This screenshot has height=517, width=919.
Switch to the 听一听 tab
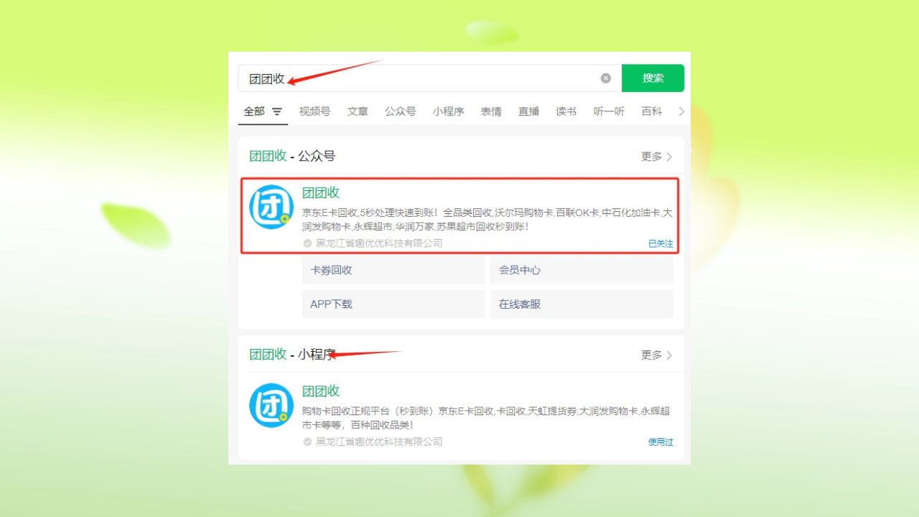609,111
